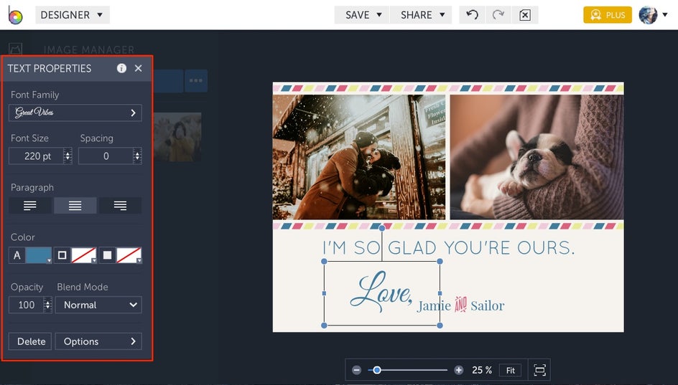Click the text background filled-square icon
This screenshot has width=678, height=385.
pyautogui.click(x=107, y=255)
